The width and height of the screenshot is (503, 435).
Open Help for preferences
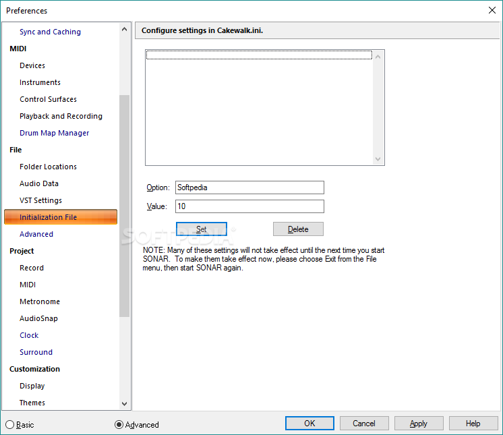pyautogui.click(x=473, y=423)
